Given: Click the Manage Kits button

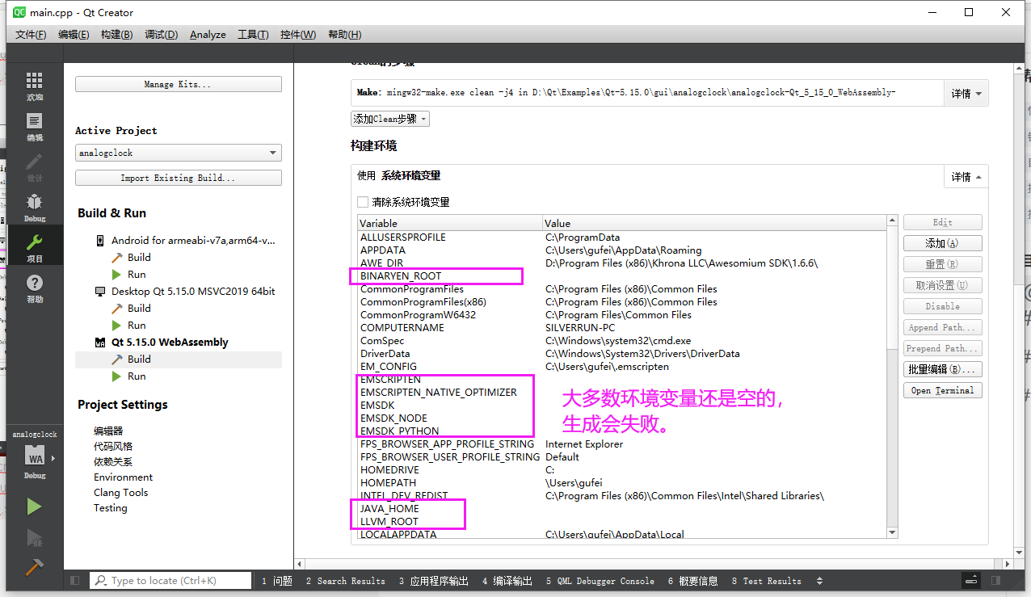Looking at the screenshot, I should click(x=178, y=83).
